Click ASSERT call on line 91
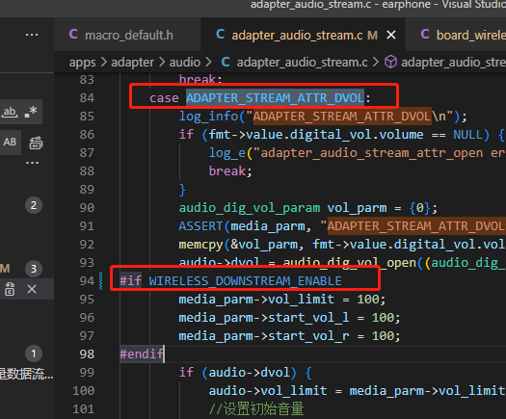The image size is (506, 419). [200, 226]
